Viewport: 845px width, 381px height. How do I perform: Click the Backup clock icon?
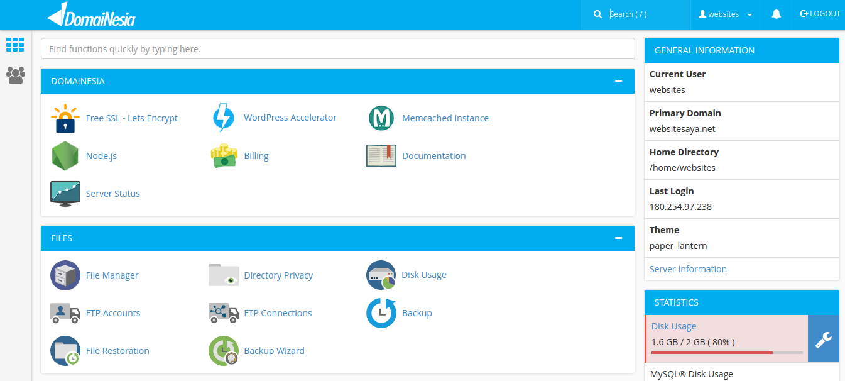point(381,313)
